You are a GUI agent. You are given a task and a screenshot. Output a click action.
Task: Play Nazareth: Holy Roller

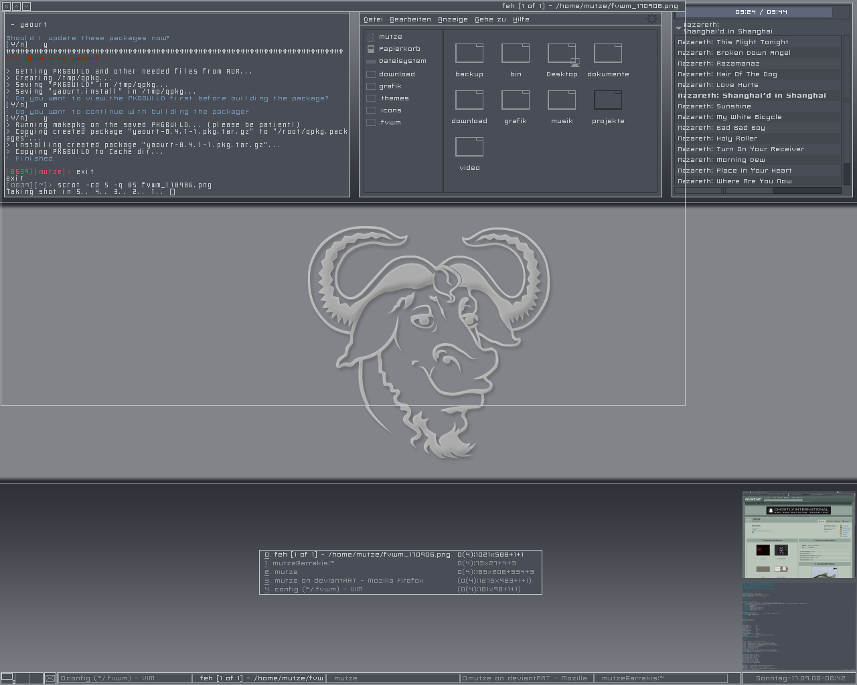tap(758, 138)
